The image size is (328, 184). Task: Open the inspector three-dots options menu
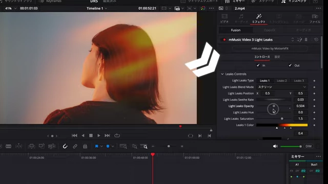[318, 8]
